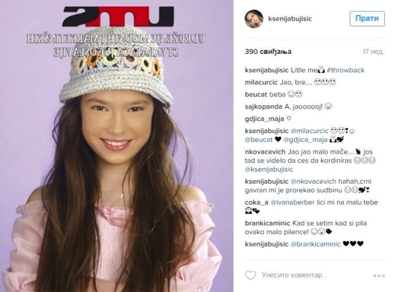Screen dimensions: 395x292
Task: Open the #throwback hashtag link
Action: click(x=346, y=70)
